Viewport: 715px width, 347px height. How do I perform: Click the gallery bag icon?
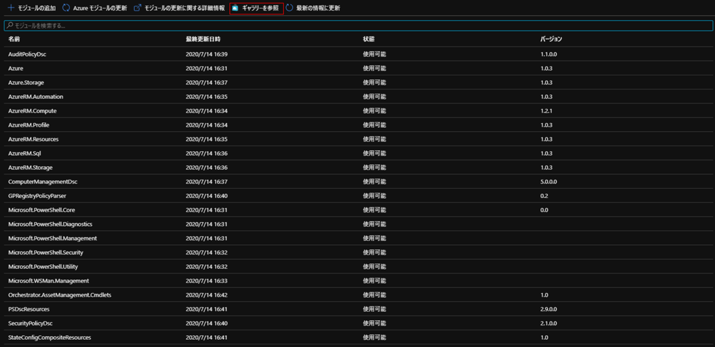235,8
